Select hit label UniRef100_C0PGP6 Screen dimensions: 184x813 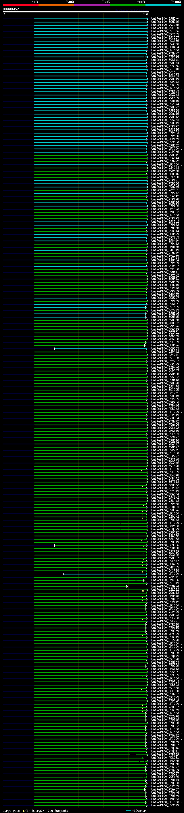[165, 326]
